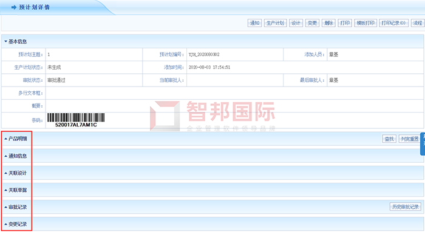425x233 pixels.
Task: Select the plan number YJH_2020080302
Action: coord(204,54)
